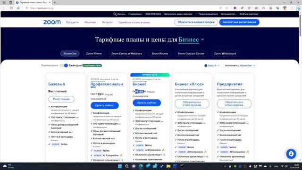Open Тарифные планы и цены nav link
This screenshot has height=170, width=302.
pos(134,22)
